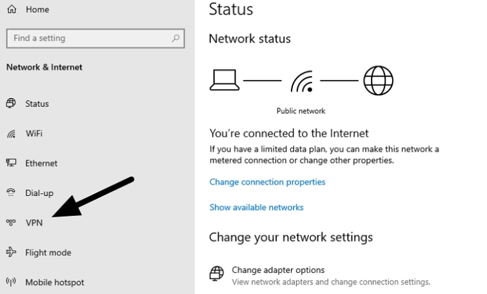Viewport: 487px width, 294px height.
Task: Click the WiFi signal icon
Action: pos(11,134)
